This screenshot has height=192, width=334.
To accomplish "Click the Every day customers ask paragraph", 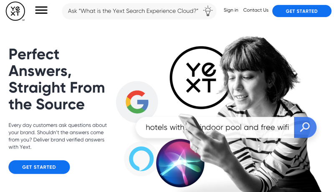I will pos(58,136).
